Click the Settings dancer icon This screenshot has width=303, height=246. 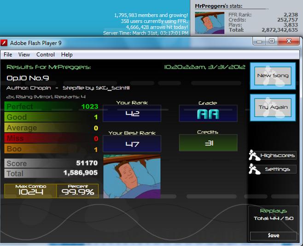[254, 169]
